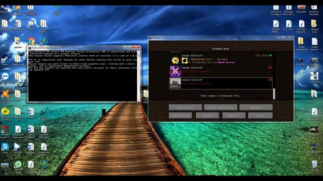Open the Avast Free Antivirus shortcut
The height and width of the screenshot is (181, 323).
tap(5, 96)
